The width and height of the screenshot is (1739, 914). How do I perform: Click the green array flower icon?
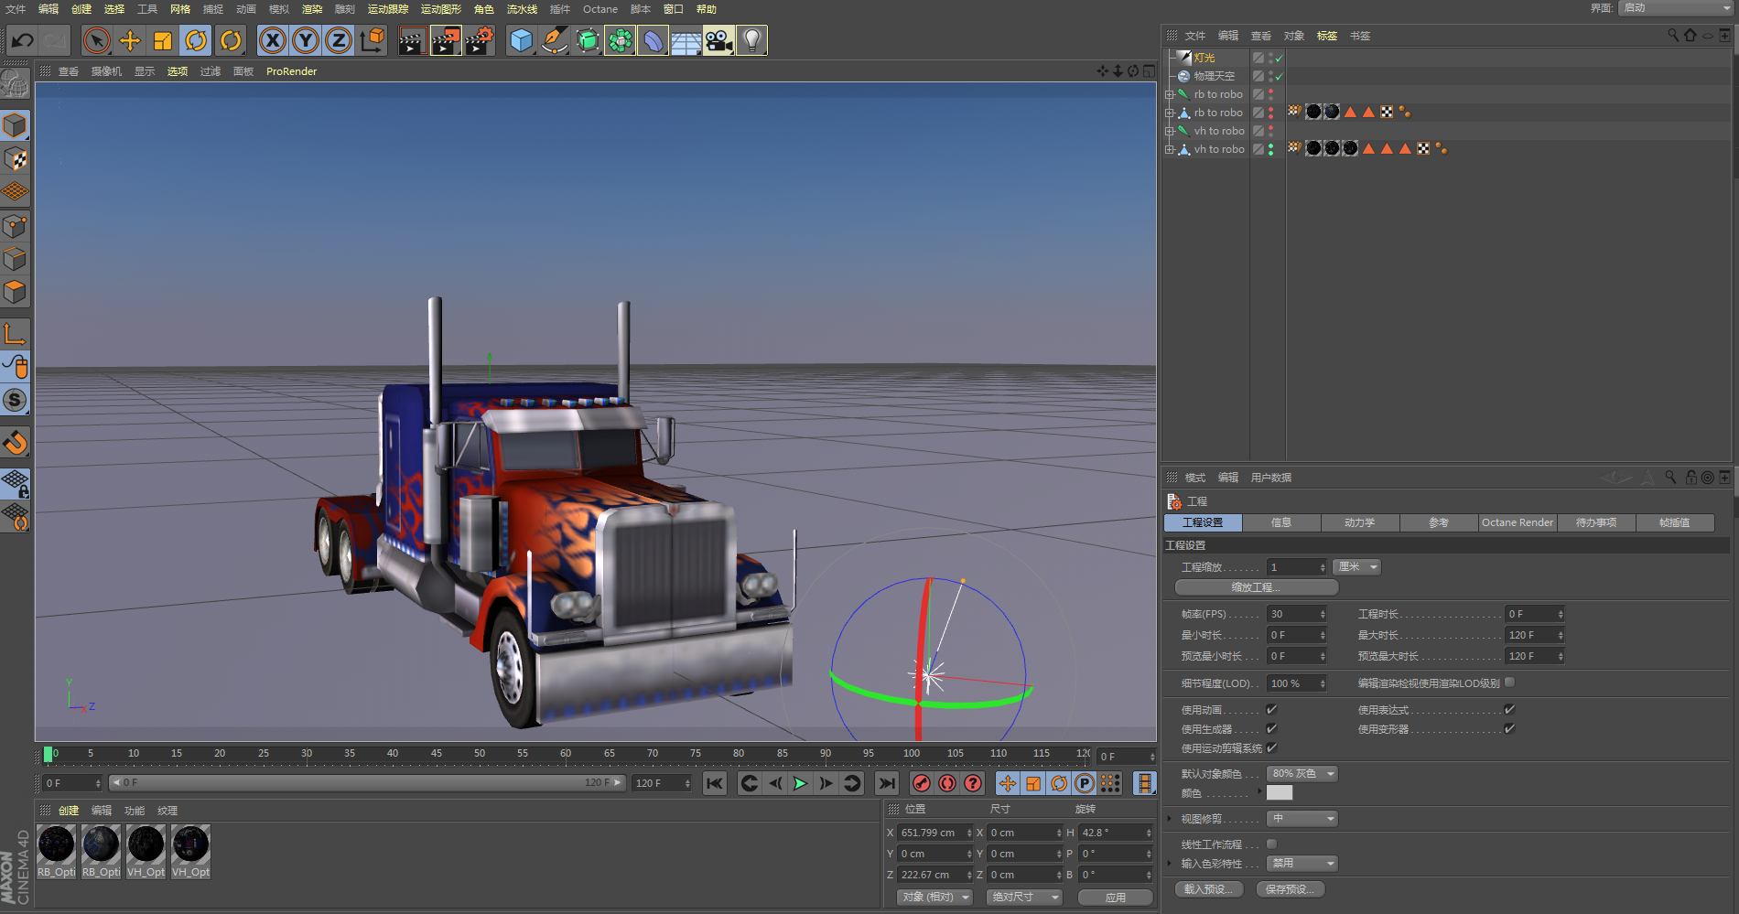[620, 40]
